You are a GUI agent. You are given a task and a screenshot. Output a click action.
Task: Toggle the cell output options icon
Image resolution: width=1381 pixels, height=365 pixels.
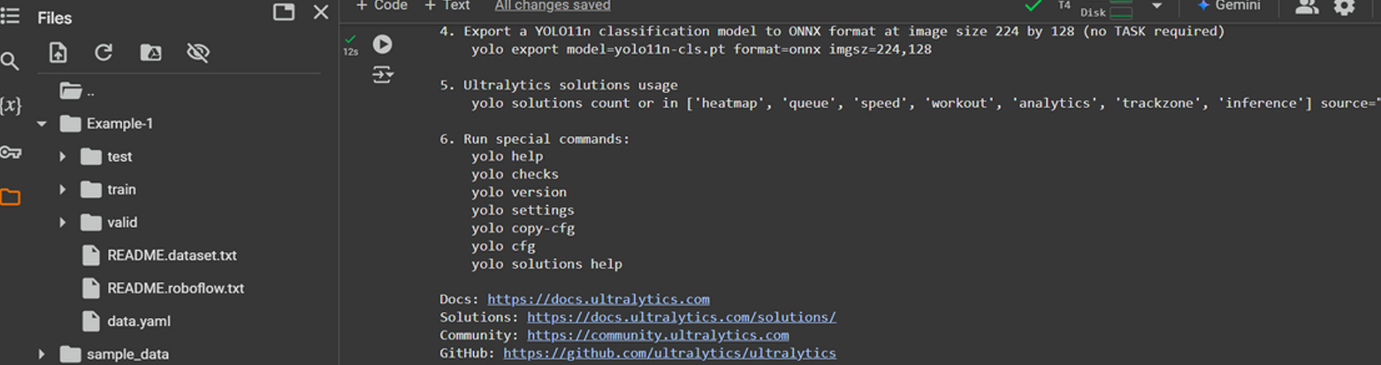tap(382, 75)
